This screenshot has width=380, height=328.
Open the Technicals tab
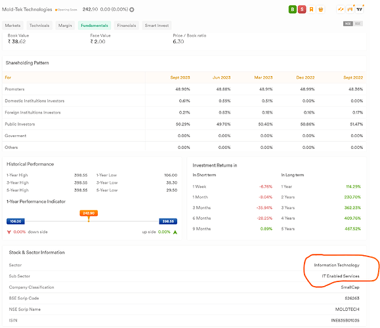point(39,26)
